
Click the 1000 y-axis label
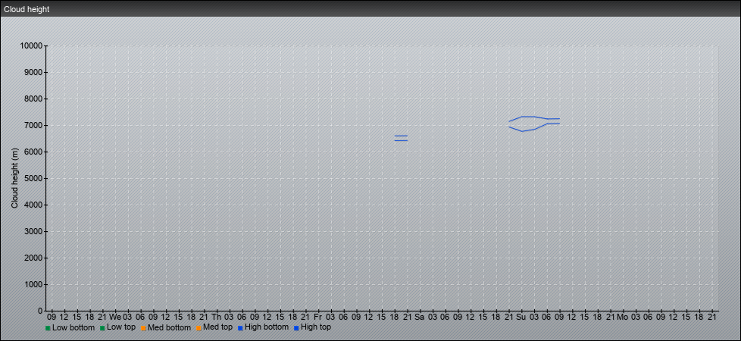click(x=33, y=284)
